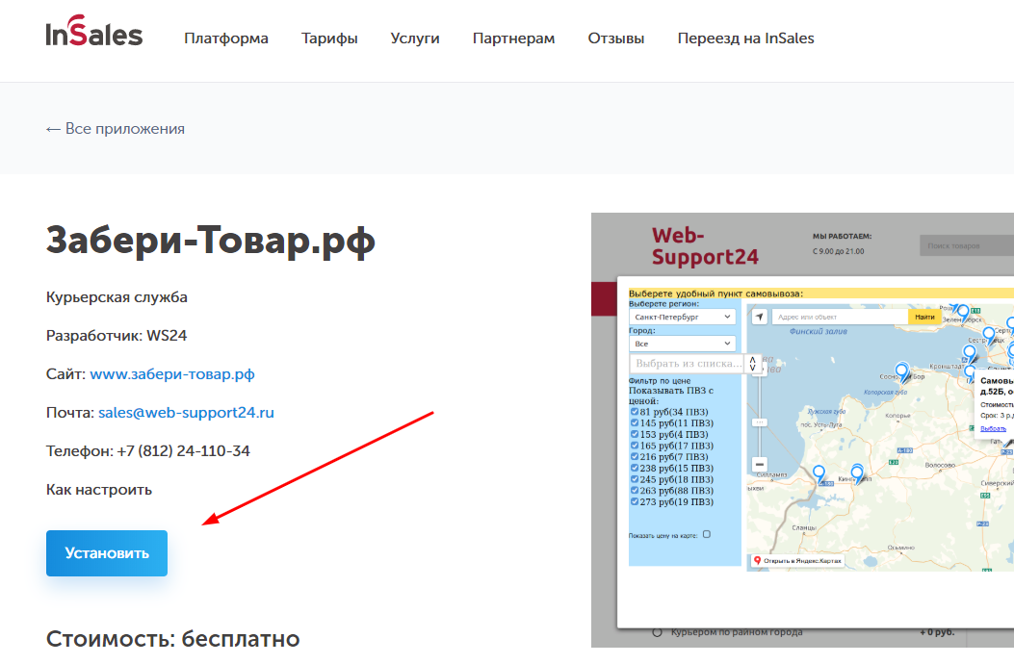Expand the Санкт-Петербург region dropdown
This screenshot has width=1014, height=664.
[682, 317]
